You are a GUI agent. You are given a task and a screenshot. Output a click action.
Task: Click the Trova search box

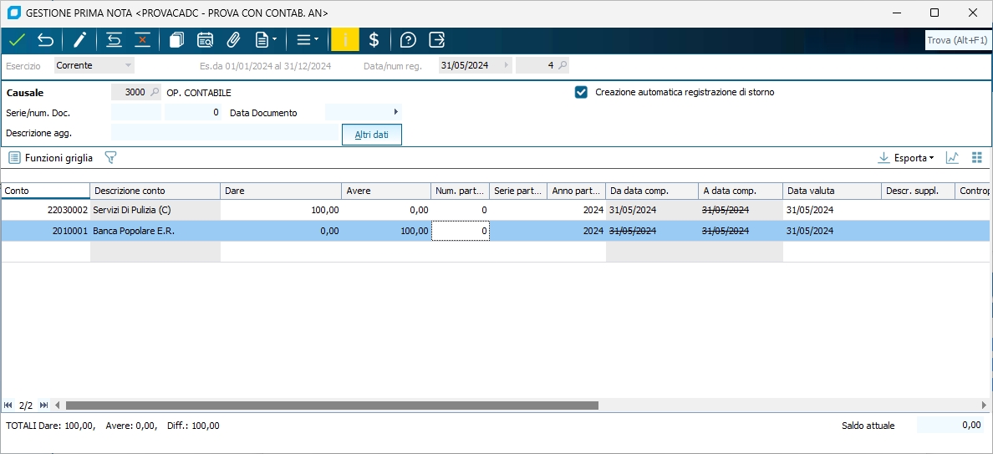(x=957, y=40)
